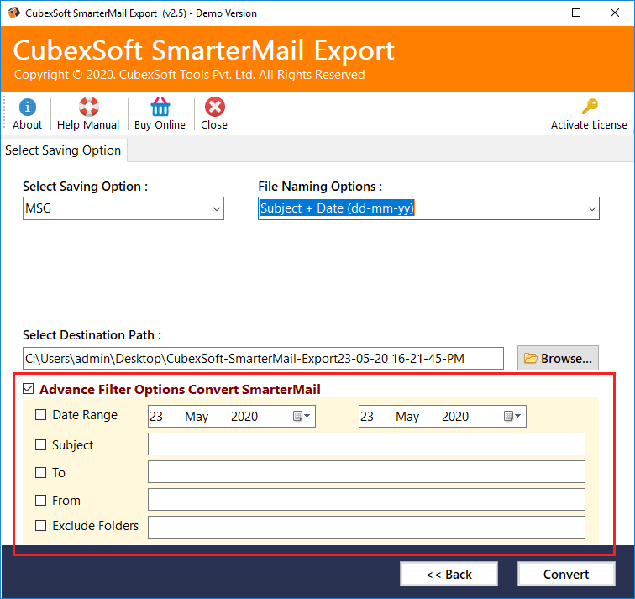This screenshot has width=635, height=599.
Task: Minimize the SmarterMail Export window
Action: pos(538,13)
